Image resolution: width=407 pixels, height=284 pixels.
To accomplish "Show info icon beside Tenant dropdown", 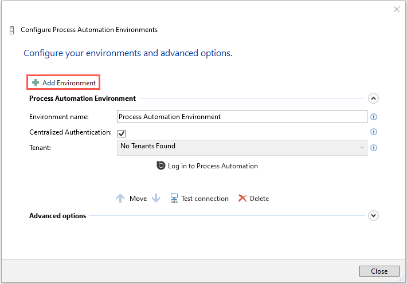I will (x=374, y=147).
